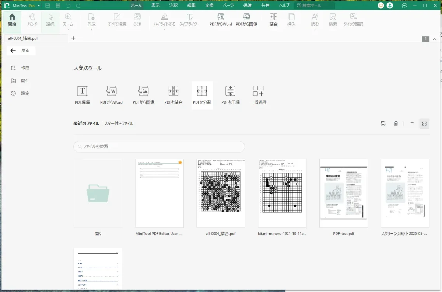Open the feedback chat bubble icon
The width and height of the screenshot is (442, 292).
click(404, 6)
